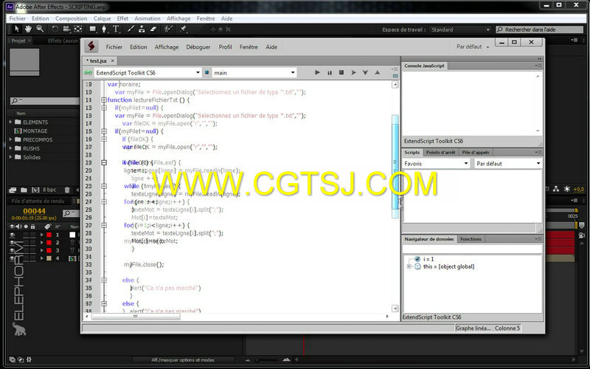
Task: Create a new composition from Project panel
Action: [x=35, y=190]
